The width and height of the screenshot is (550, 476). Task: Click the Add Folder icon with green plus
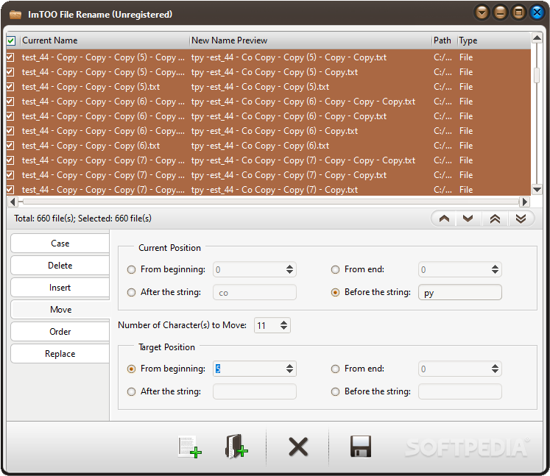[236, 447]
